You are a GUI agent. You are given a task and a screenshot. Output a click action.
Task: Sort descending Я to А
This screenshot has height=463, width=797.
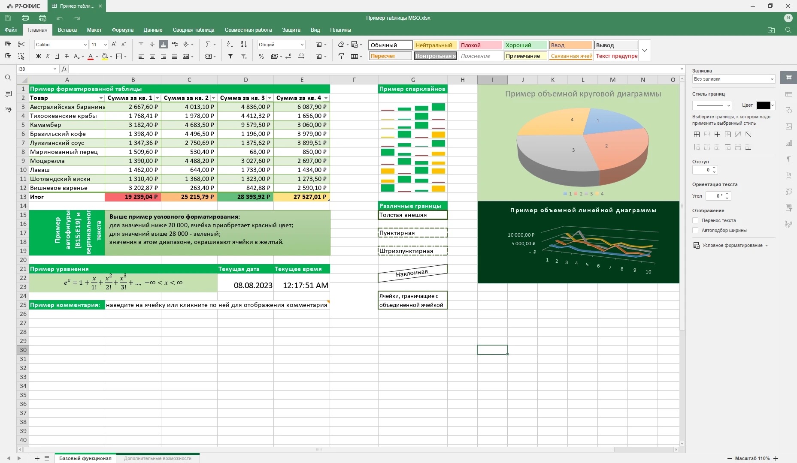pyautogui.click(x=244, y=44)
